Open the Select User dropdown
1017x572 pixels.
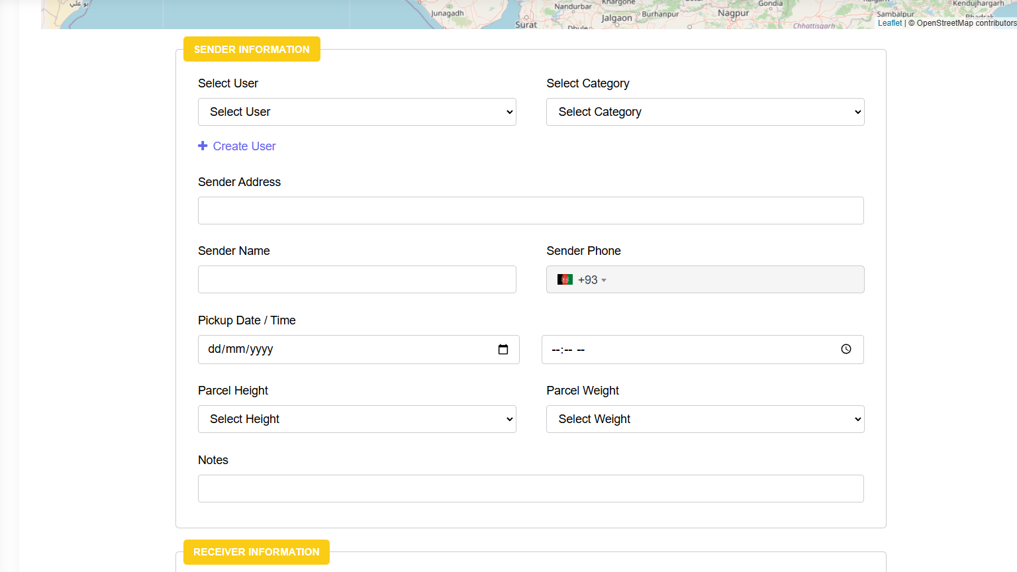pyautogui.click(x=357, y=112)
